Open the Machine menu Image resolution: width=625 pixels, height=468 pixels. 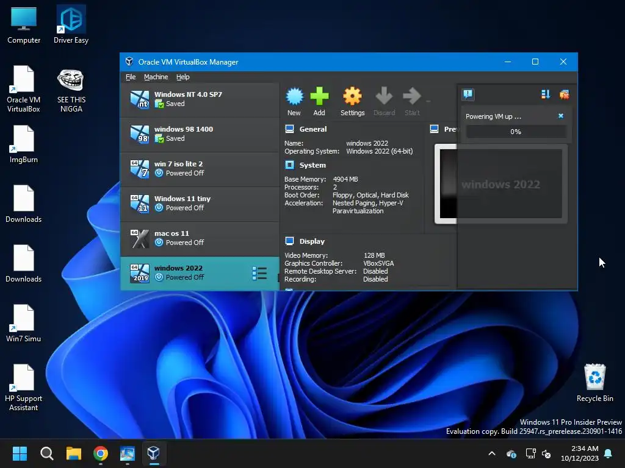[156, 77]
